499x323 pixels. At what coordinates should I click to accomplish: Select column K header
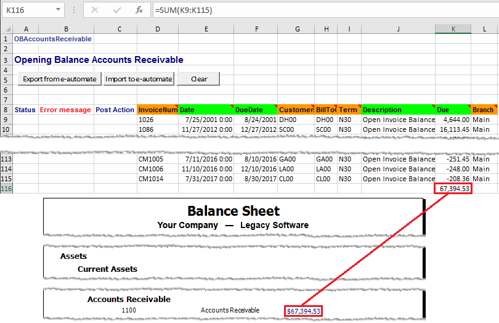click(453, 29)
